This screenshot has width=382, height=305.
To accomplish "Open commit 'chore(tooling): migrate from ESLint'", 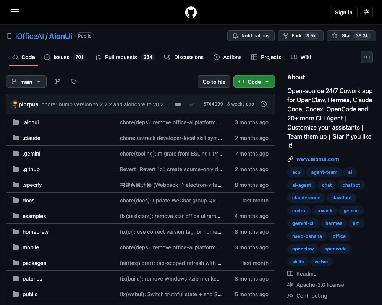I will 171,154.
